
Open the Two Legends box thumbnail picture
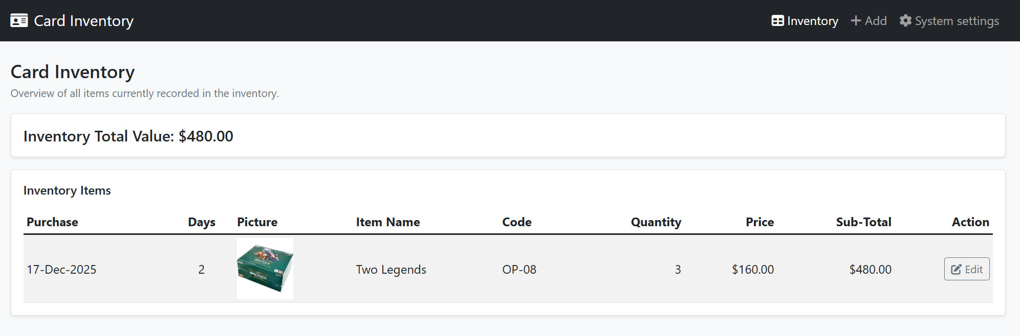pyautogui.click(x=265, y=269)
